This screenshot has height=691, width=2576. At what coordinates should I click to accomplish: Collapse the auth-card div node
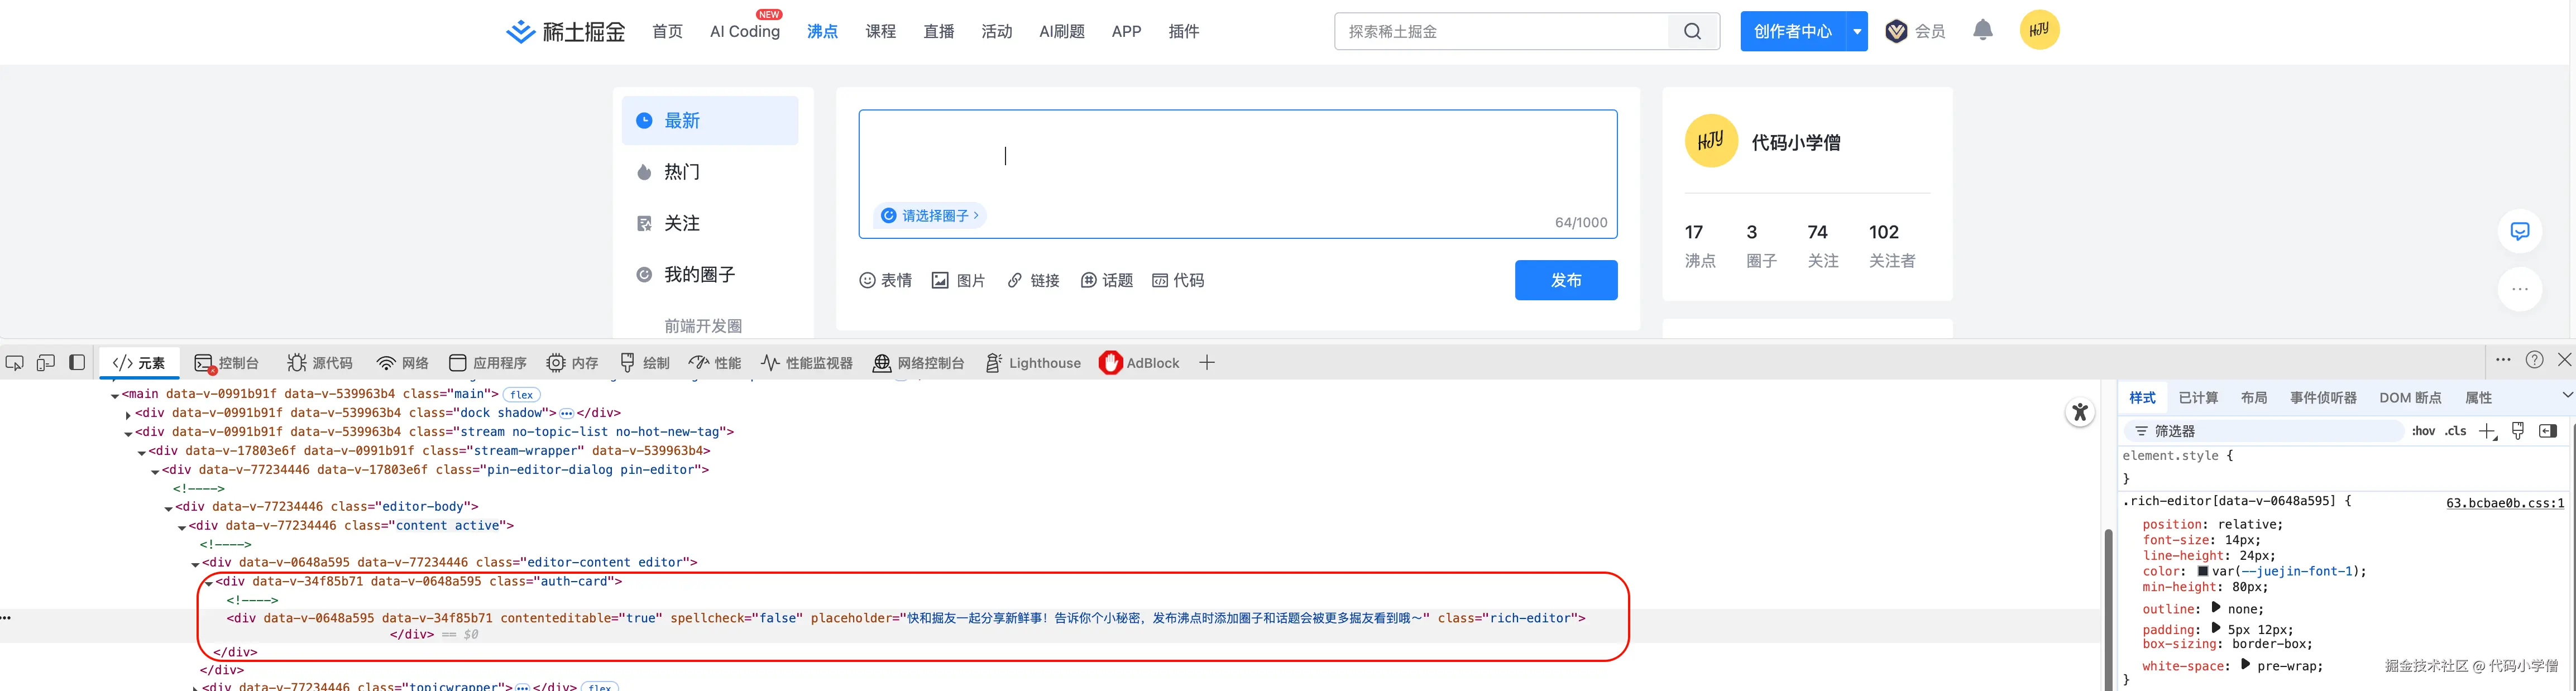[x=209, y=582]
